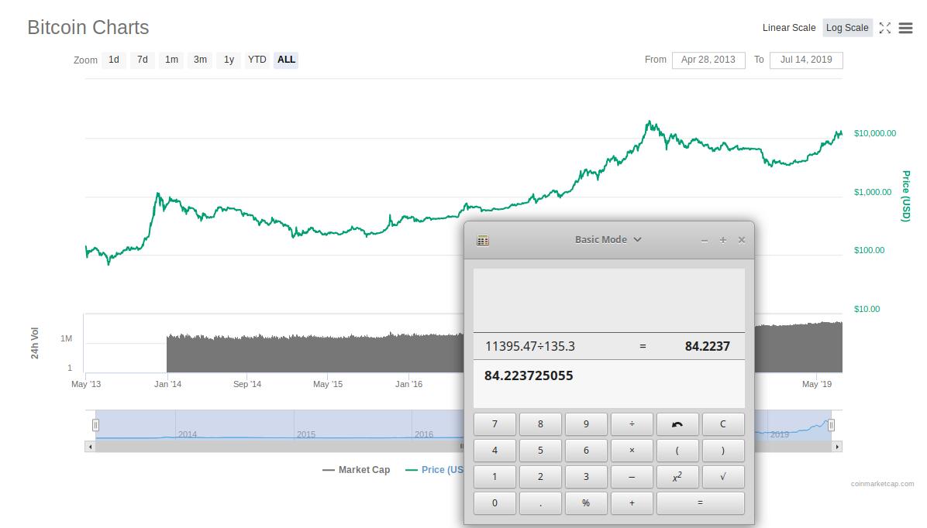
Task: Click the calculator 6 key
Action: [x=586, y=450]
